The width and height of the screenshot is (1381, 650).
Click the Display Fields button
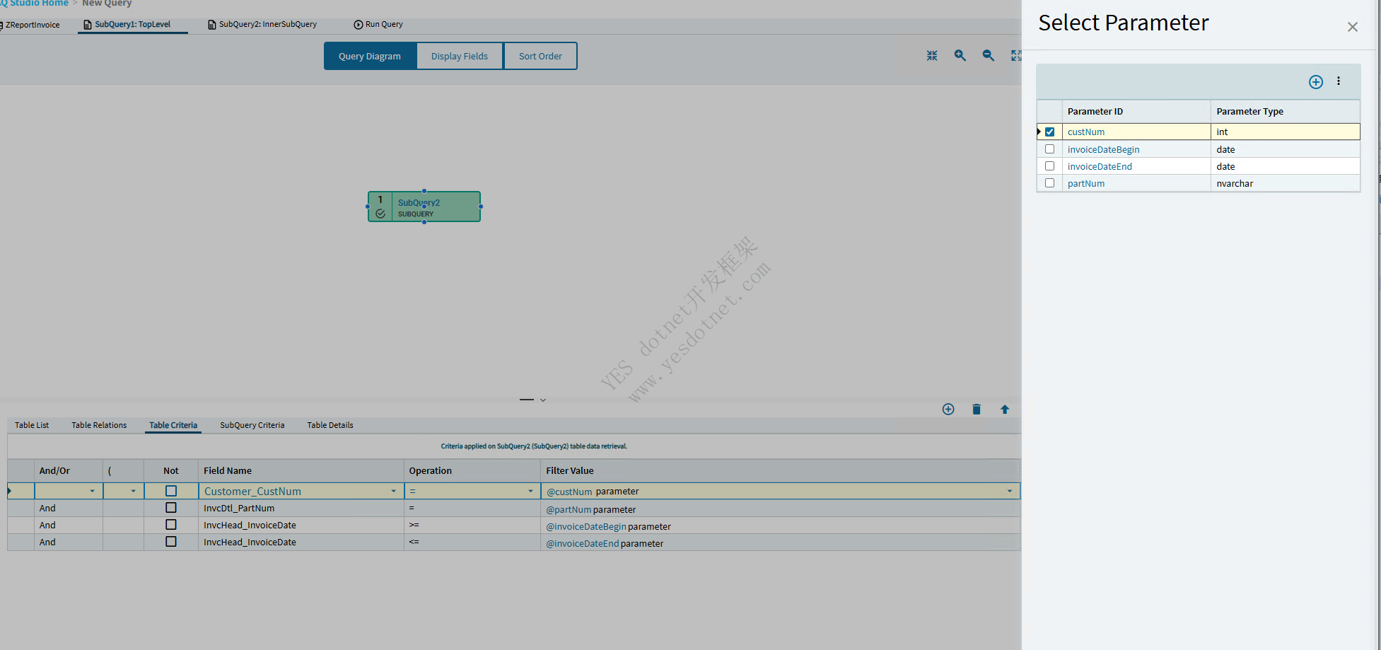pyautogui.click(x=460, y=57)
